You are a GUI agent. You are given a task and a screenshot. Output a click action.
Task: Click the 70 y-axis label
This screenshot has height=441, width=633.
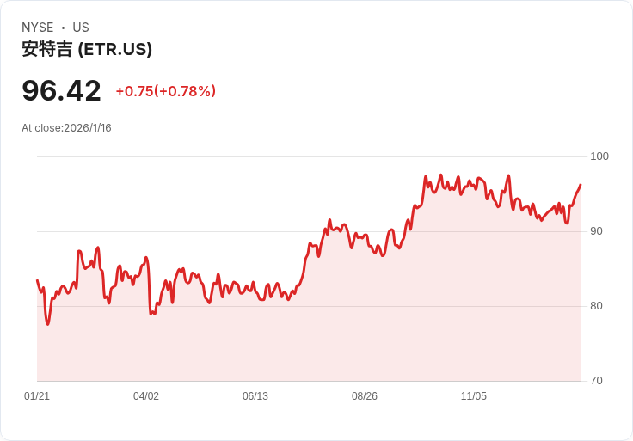(x=597, y=381)
